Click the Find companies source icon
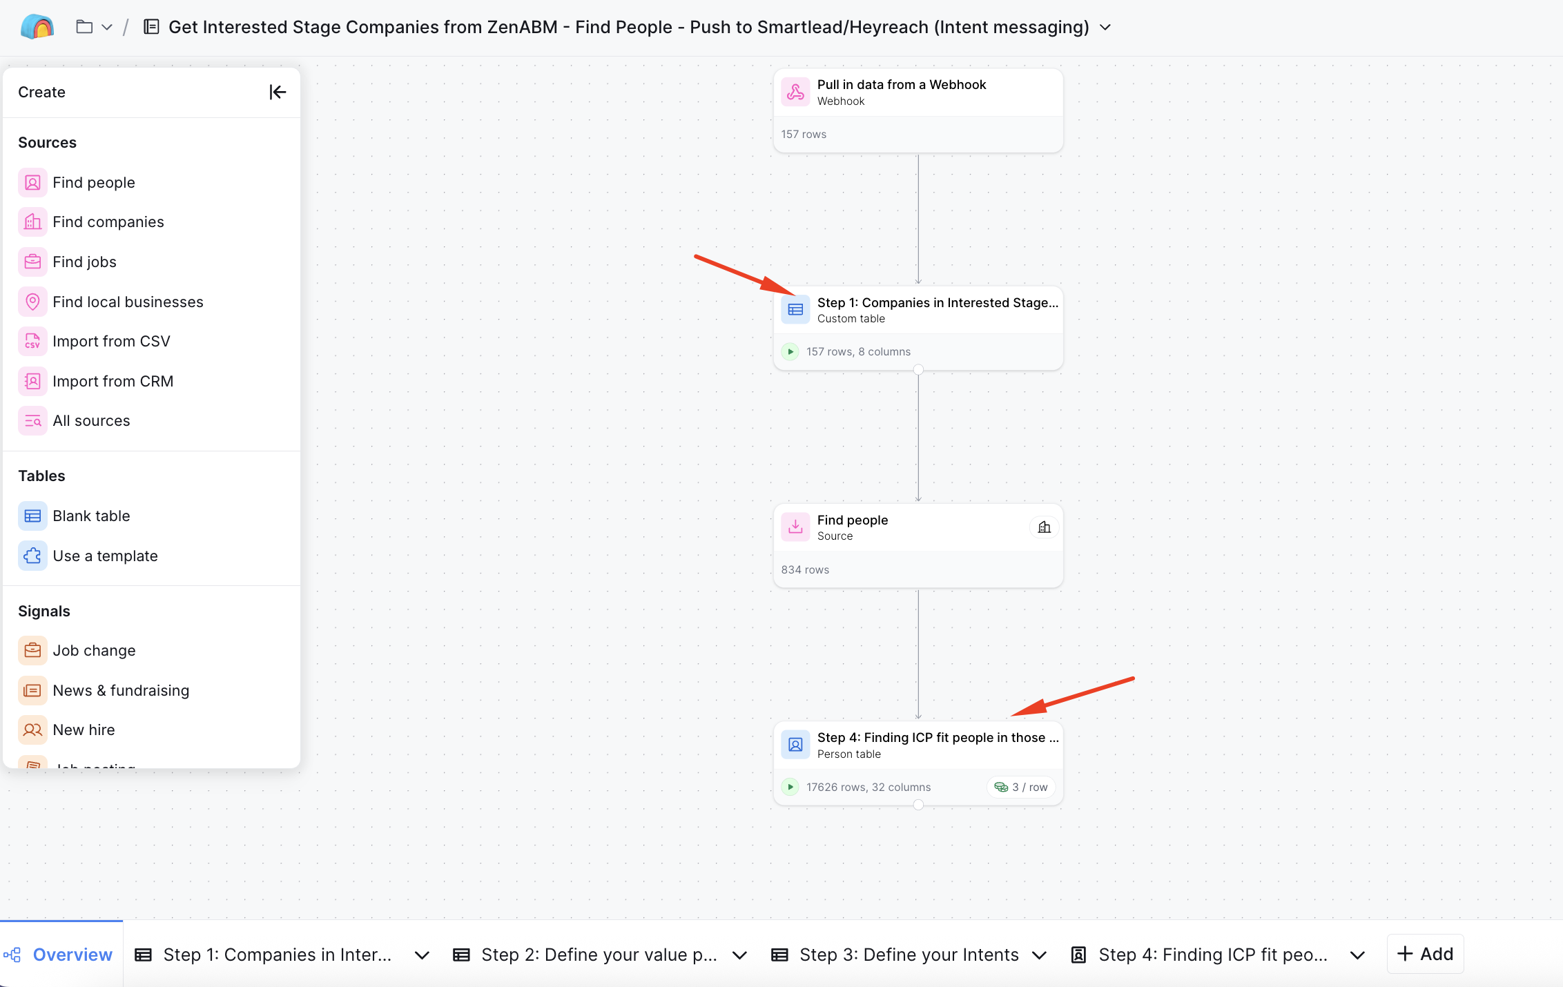Viewport: 1563px width, 987px height. [32, 222]
